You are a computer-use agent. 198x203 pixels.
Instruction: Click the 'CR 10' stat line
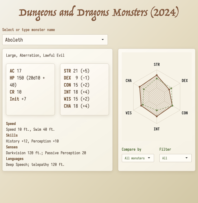(16, 92)
